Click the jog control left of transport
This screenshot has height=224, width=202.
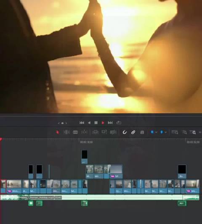click(x=62, y=123)
